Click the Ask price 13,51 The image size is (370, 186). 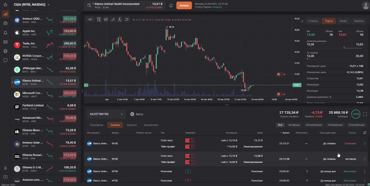click(342, 35)
